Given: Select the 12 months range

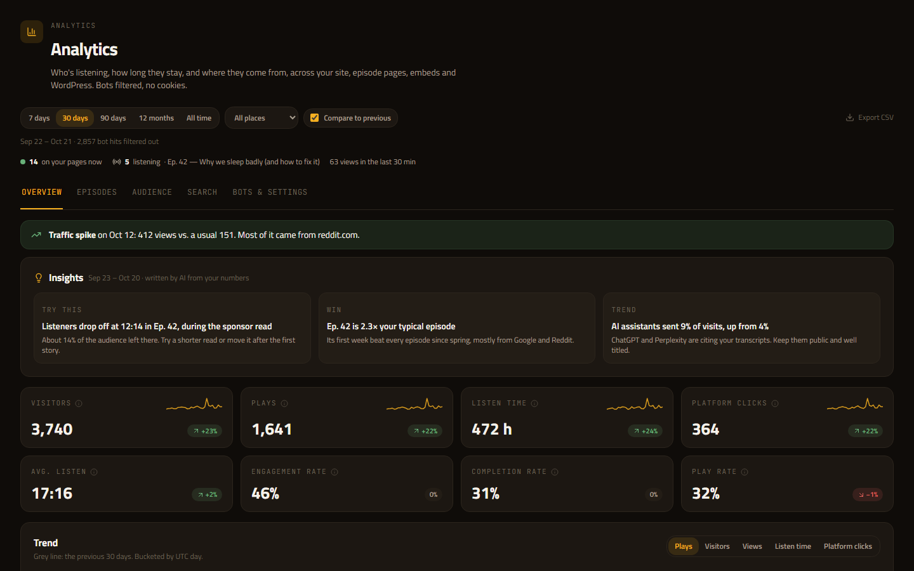Looking at the screenshot, I should pyautogui.click(x=156, y=118).
